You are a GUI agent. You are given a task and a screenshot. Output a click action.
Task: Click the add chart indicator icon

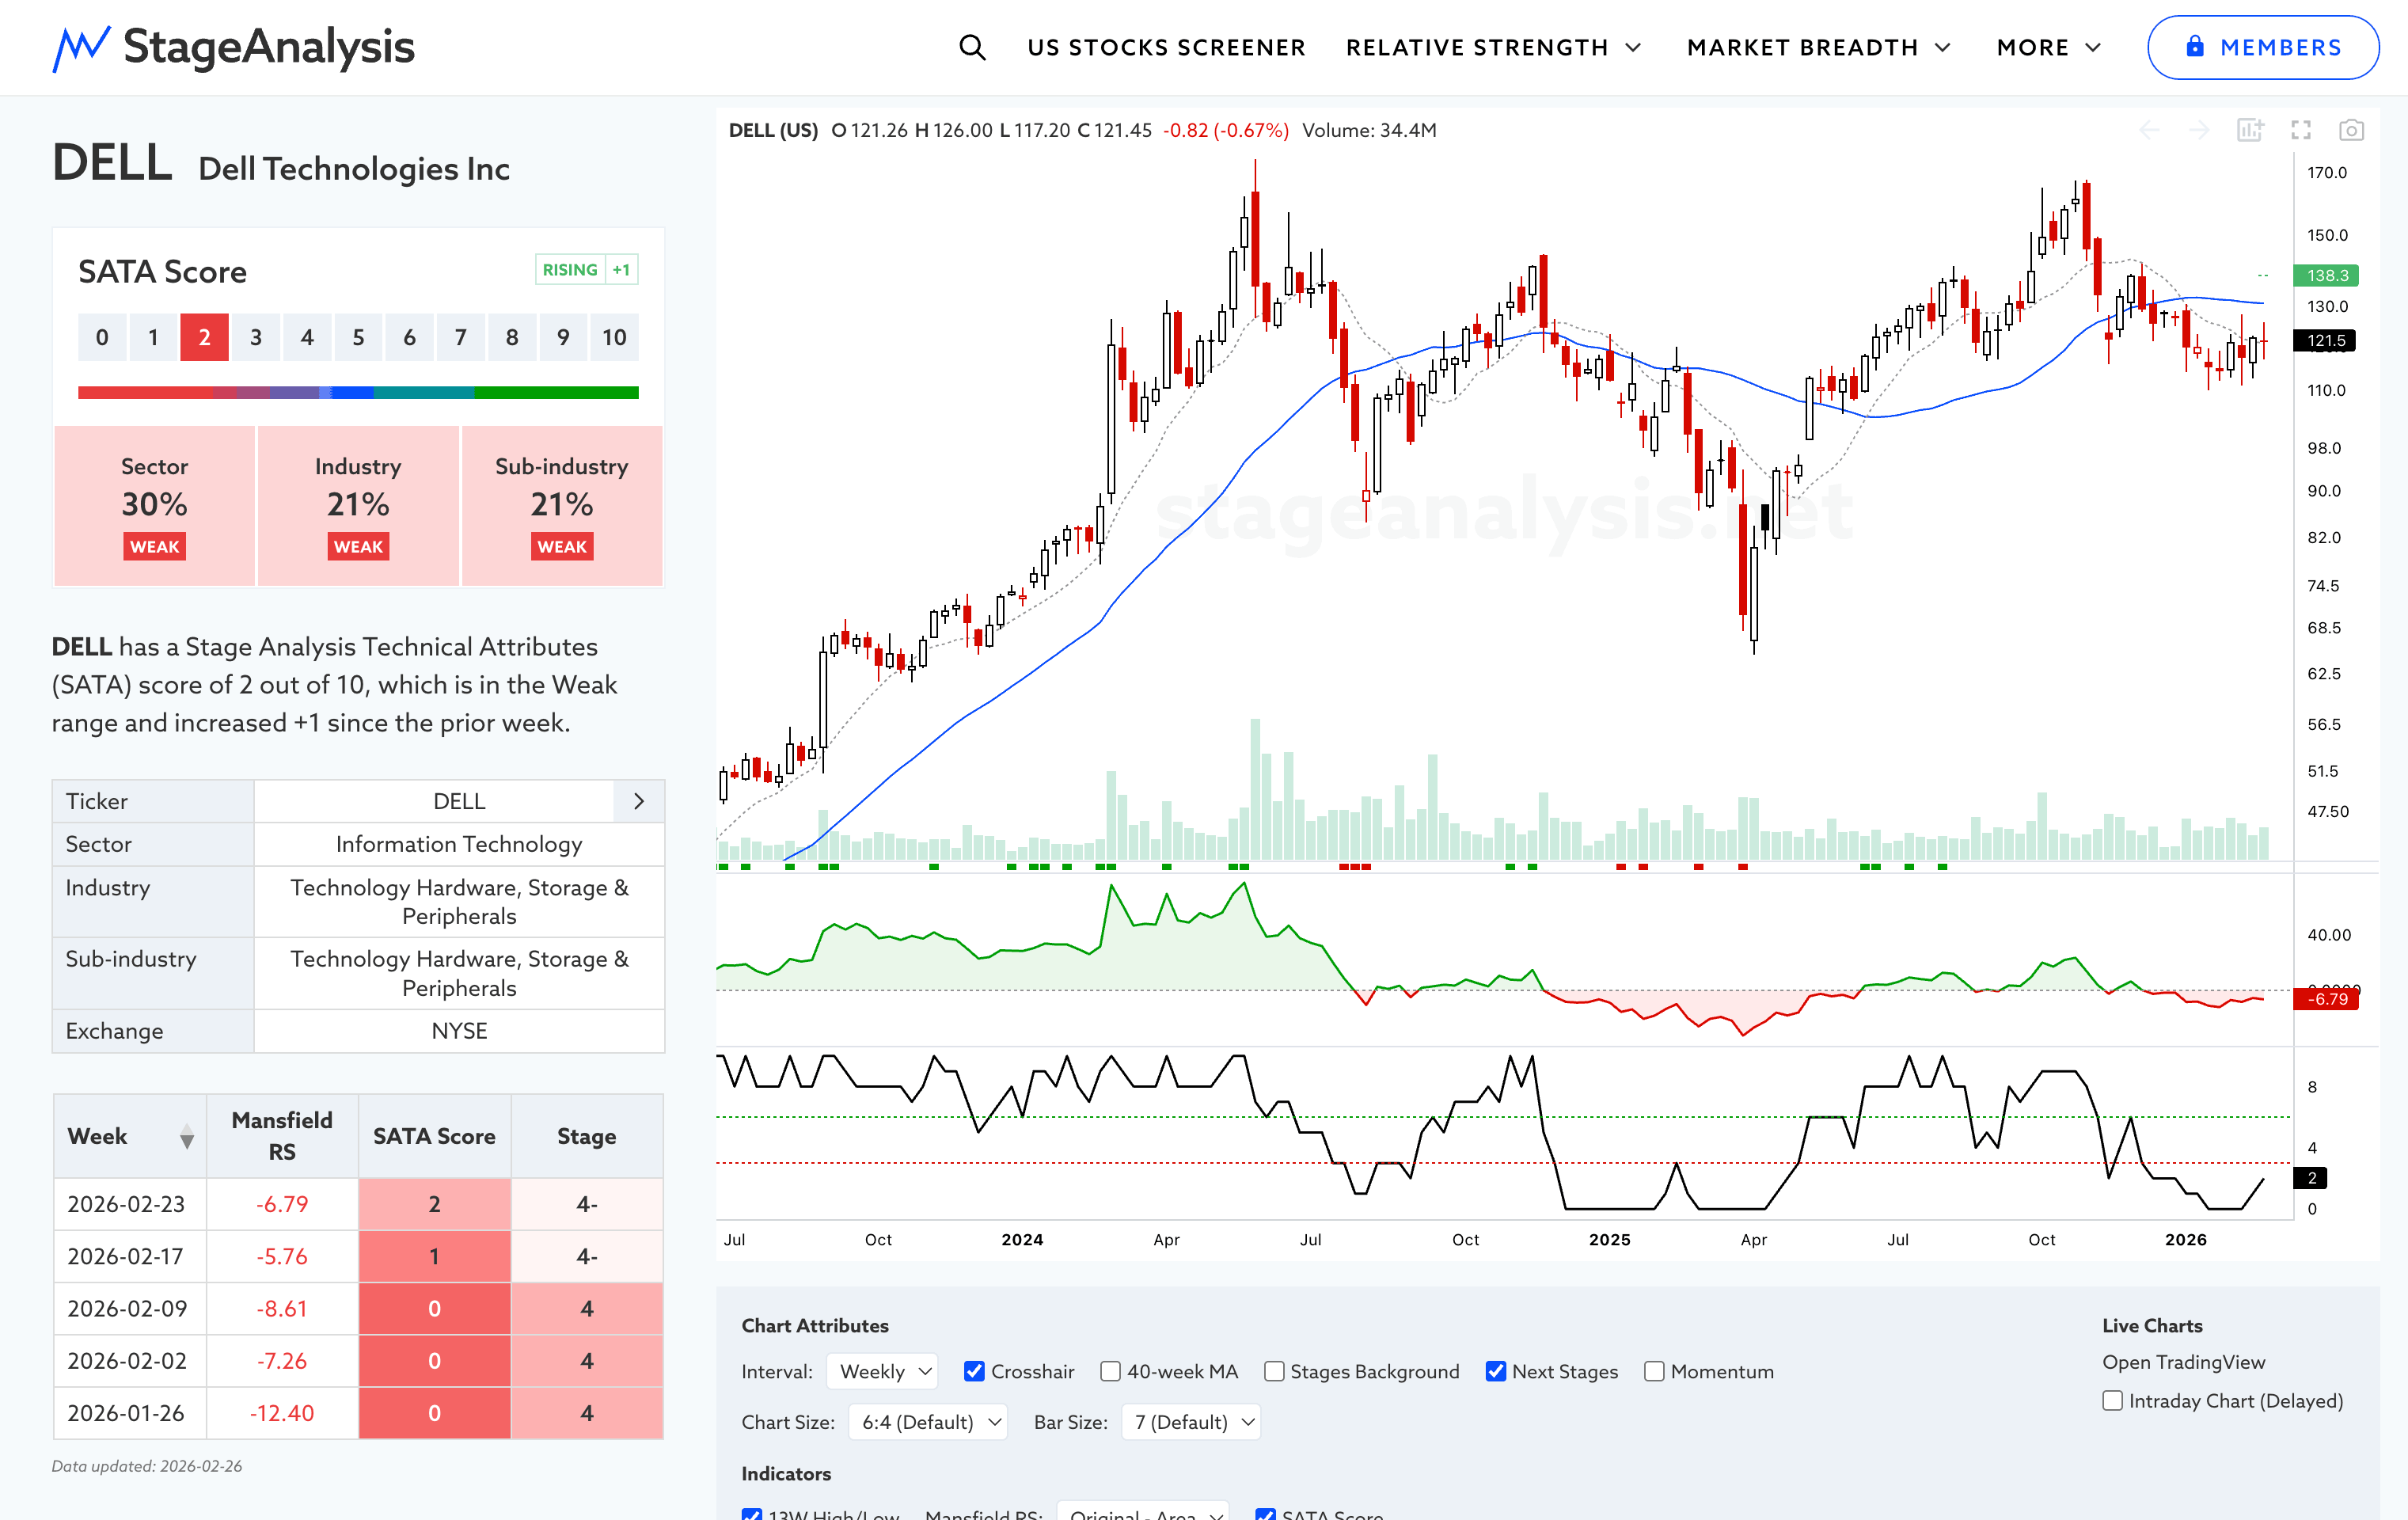pyautogui.click(x=2250, y=131)
